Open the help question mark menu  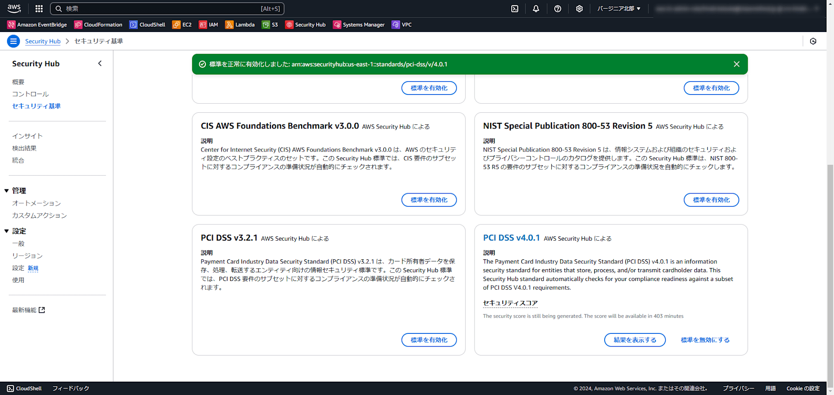(x=558, y=8)
